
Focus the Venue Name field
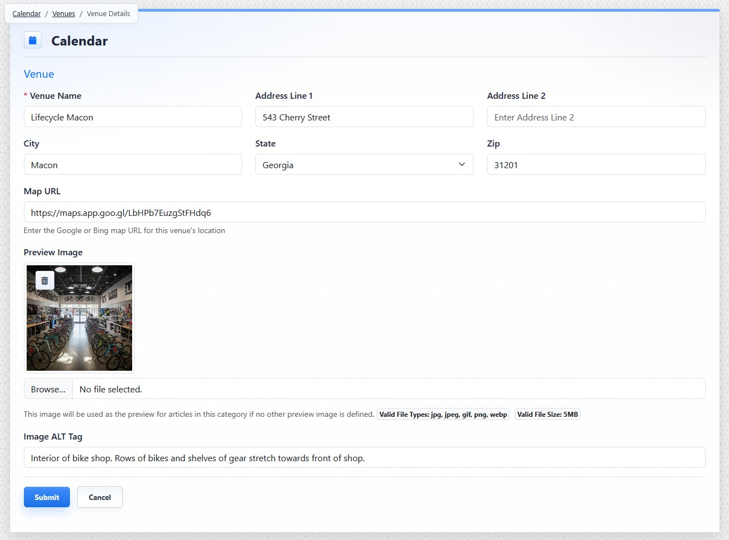[x=133, y=117]
